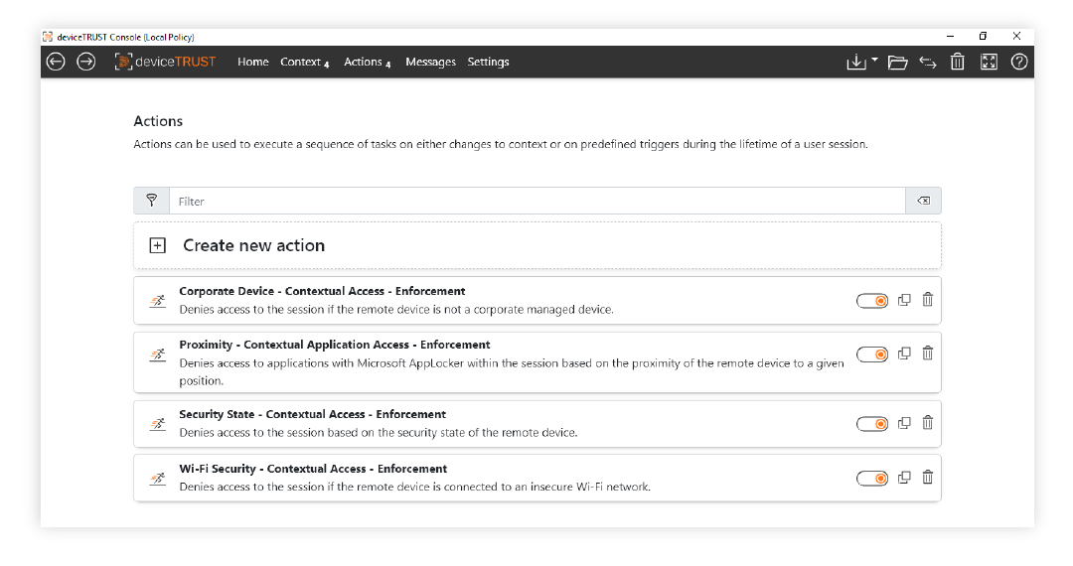
Task: Open help via the question mark icon
Action: pyautogui.click(x=1019, y=62)
